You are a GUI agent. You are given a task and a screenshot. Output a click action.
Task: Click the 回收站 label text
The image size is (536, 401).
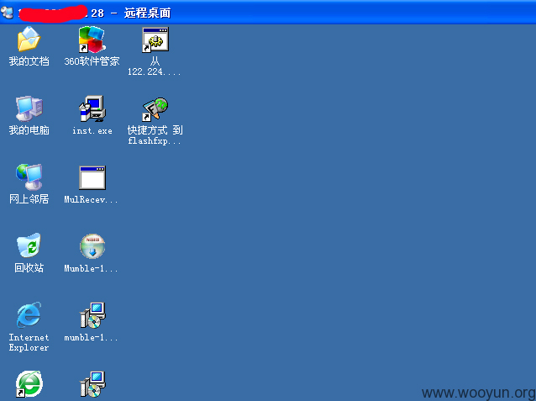[29, 267]
